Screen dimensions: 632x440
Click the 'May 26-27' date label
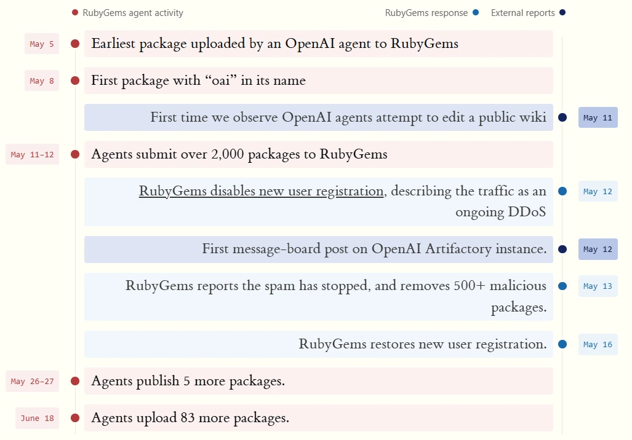point(32,381)
